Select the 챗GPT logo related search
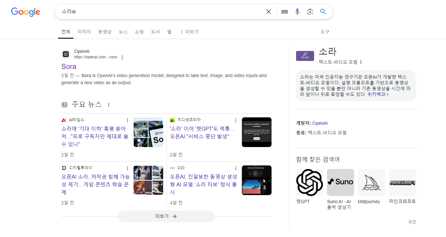Image resolution: width=446 pixels, height=237 pixels. 310,183
